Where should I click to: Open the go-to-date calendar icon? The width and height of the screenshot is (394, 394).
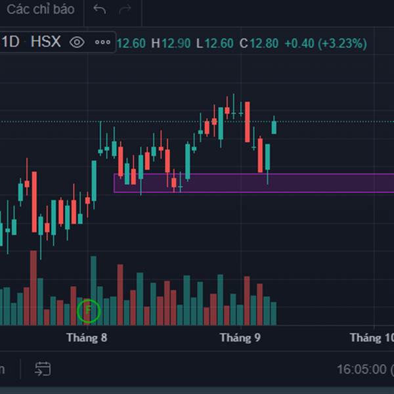43,369
